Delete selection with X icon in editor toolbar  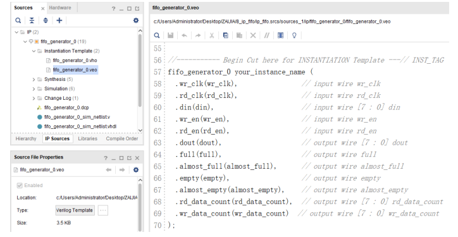click(253, 35)
